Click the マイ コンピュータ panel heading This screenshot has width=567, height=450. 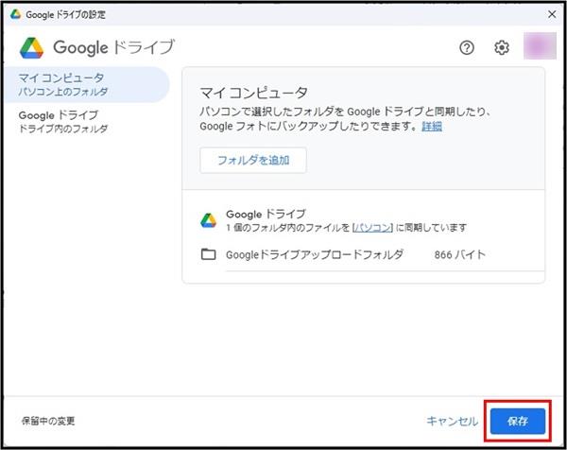(x=254, y=93)
